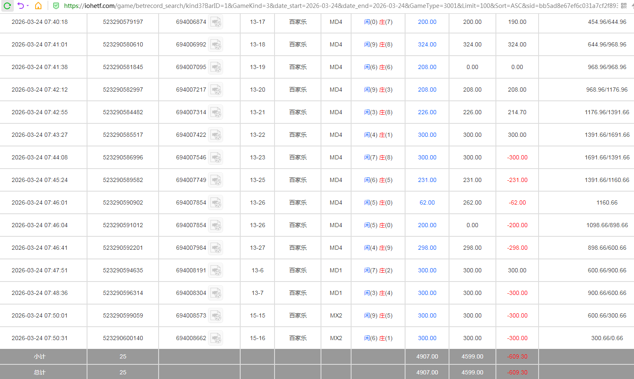This screenshot has height=379, width=634.
Task: Click the address bar URL field
Action: (x=335, y=6)
